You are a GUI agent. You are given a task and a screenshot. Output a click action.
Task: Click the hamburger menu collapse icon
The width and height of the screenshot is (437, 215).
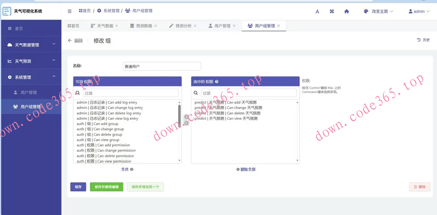(70, 12)
